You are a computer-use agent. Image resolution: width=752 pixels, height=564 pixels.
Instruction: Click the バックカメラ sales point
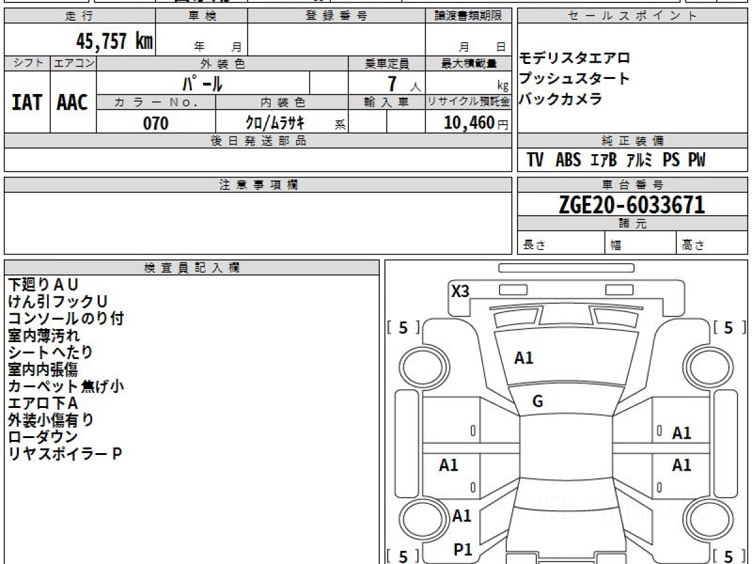(560, 99)
